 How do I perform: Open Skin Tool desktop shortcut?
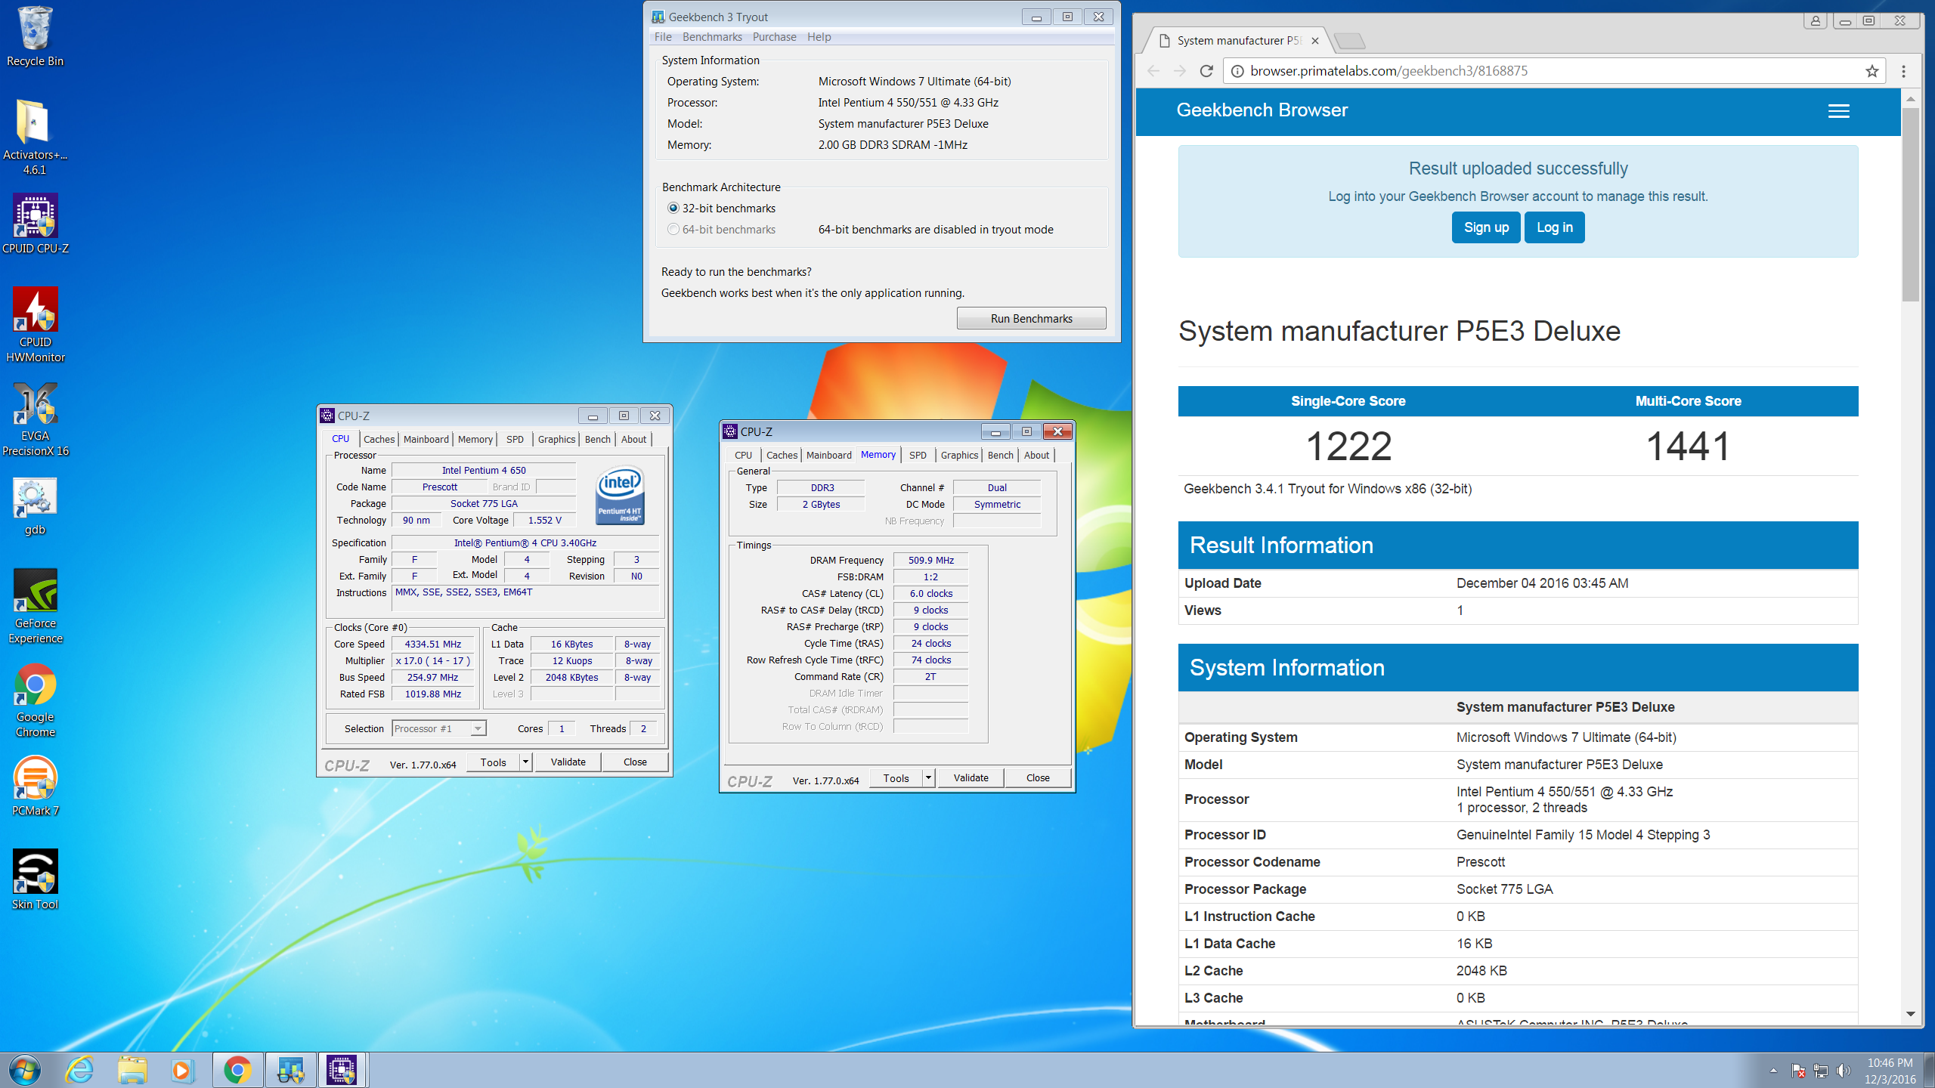tap(35, 879)
